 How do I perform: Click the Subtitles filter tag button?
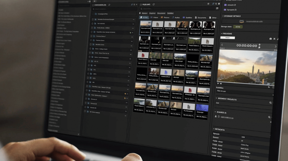coord(170,13)
